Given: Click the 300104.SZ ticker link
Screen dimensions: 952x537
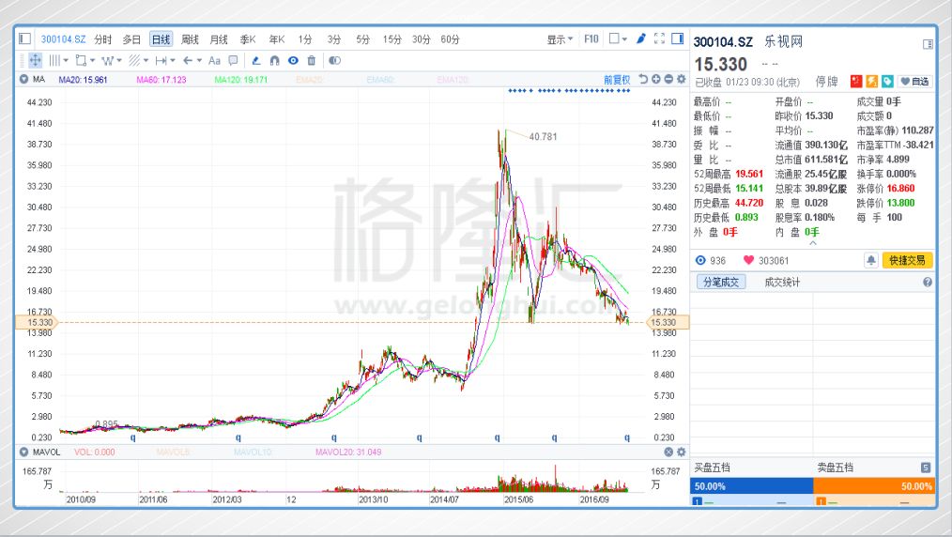Looking at the screenshot, I should 63,39.
